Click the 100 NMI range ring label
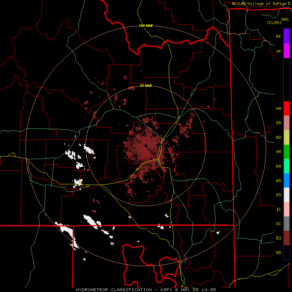This screenshot has width=292, height=292. (x=146, y=26)
